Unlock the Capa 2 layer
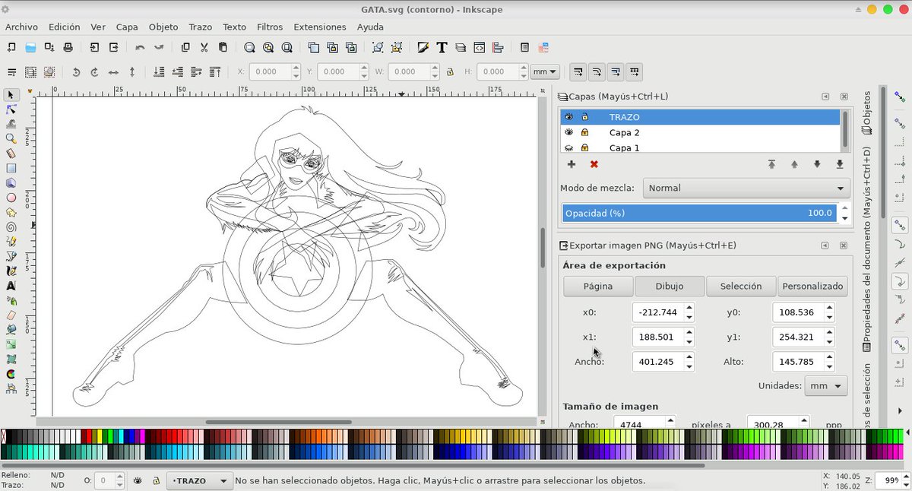912x491 pixels. tap(584, 132)
